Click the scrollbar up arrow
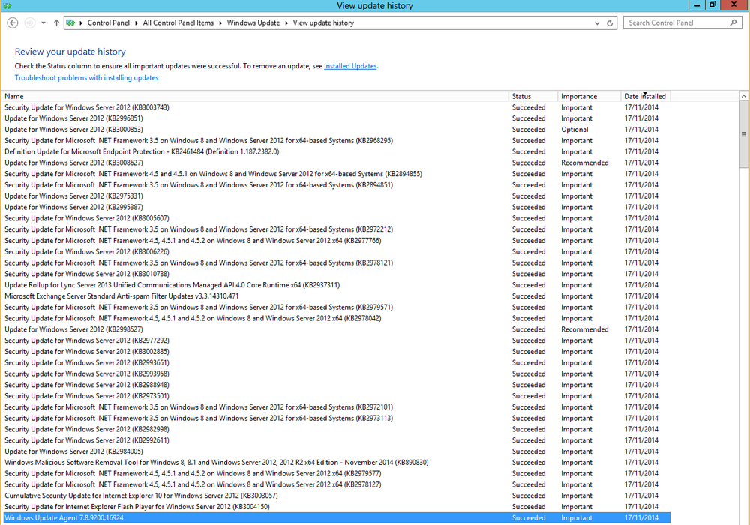The image size is (750, 525). coord(744,96)
